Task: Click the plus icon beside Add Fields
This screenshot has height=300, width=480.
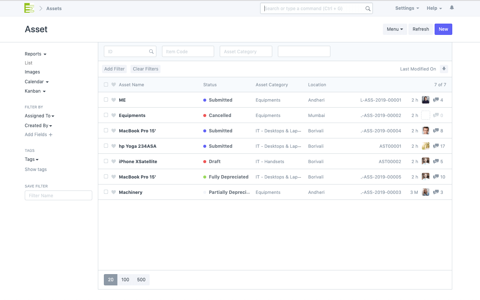Action: 51,135
